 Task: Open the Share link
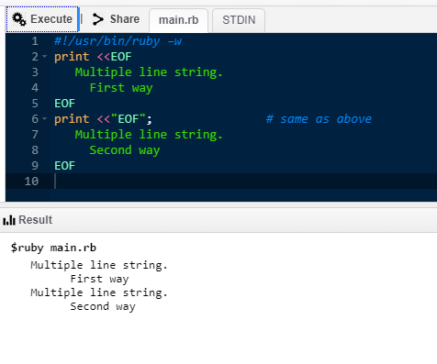coord(116,19)
